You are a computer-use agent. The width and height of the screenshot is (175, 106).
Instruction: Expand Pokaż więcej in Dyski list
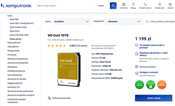(x=16, y=39)
